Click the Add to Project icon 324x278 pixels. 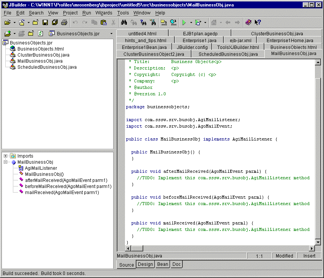(8, 33)
